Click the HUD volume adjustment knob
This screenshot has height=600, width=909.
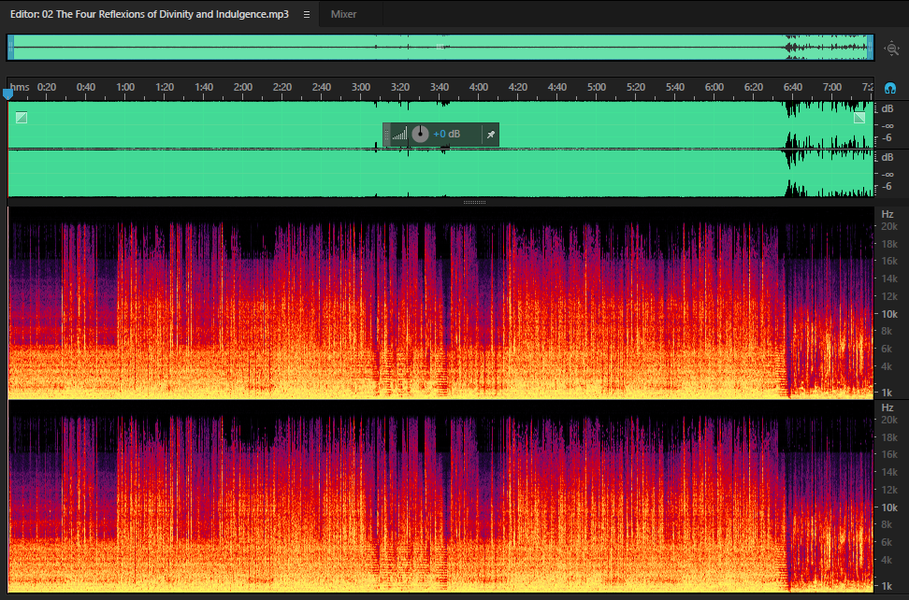(x=420, y=135)
